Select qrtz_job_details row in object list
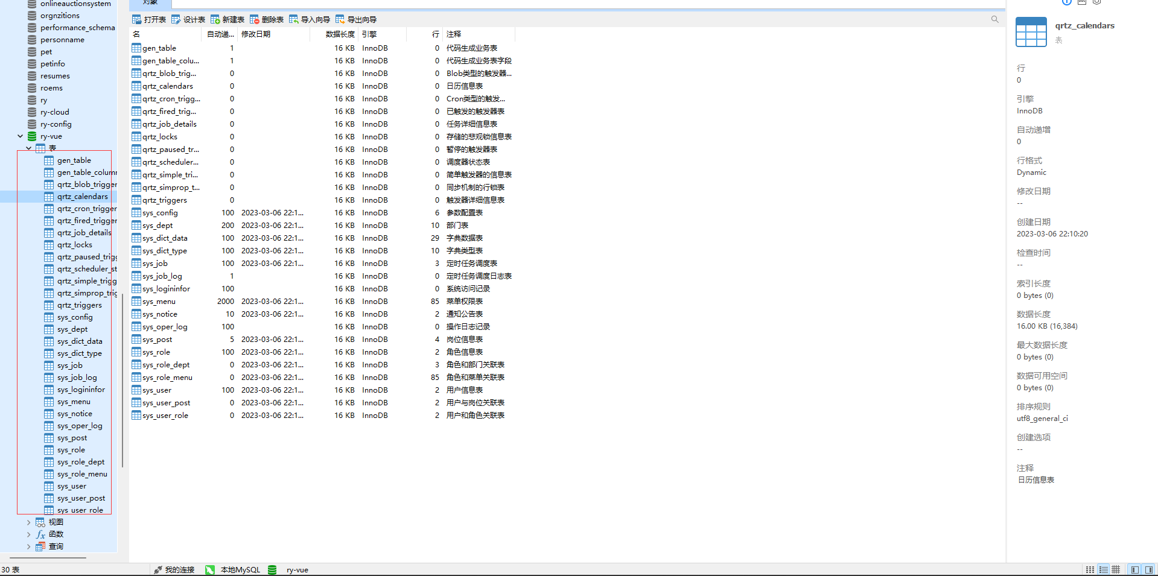 pos(323,124)
